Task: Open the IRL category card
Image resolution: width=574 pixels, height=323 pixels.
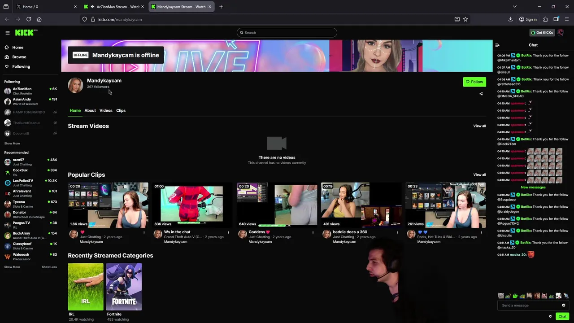Action: (86, 287)
